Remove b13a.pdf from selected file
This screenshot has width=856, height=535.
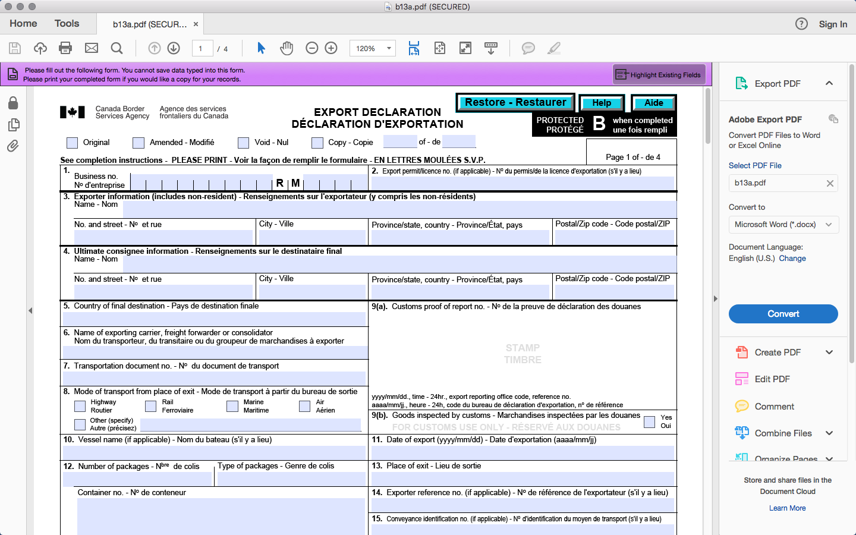830,183
